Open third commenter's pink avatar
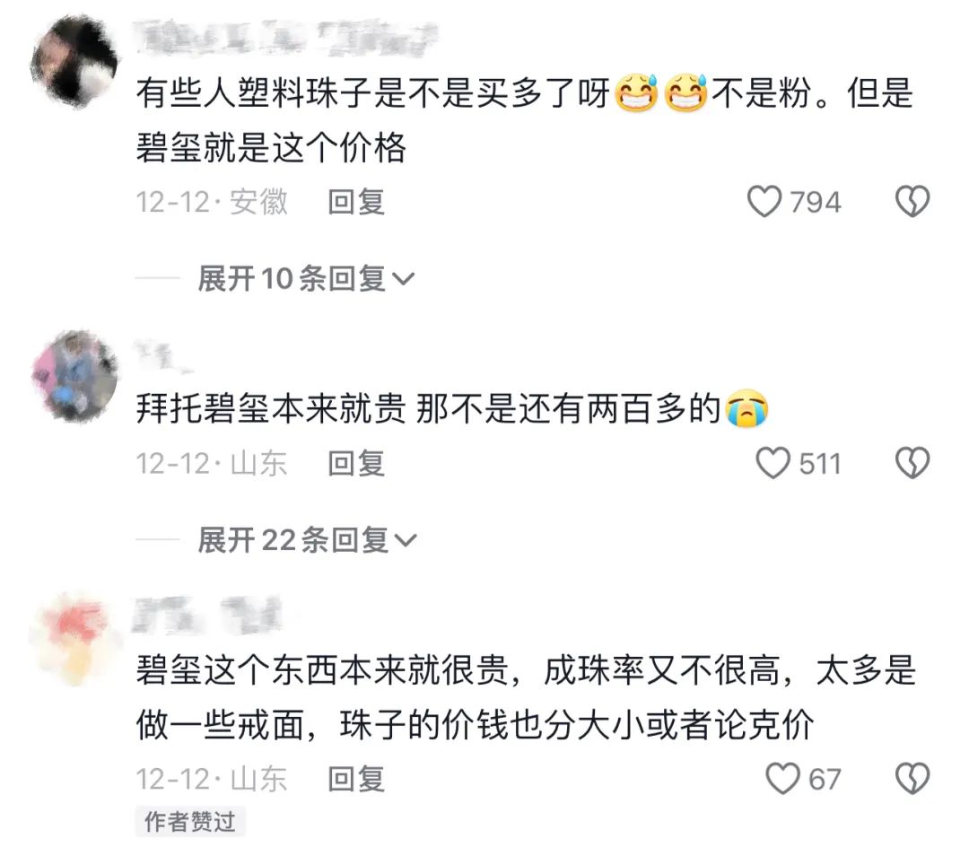Image resolution: width=969 pixels, height=865 pixels. (74, 639)
